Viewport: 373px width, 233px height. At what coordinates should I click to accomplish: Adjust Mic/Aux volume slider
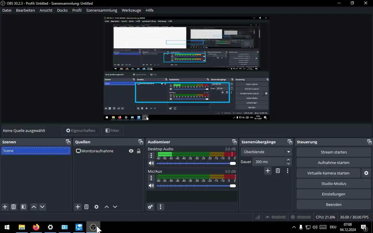(x=196, y=186)
